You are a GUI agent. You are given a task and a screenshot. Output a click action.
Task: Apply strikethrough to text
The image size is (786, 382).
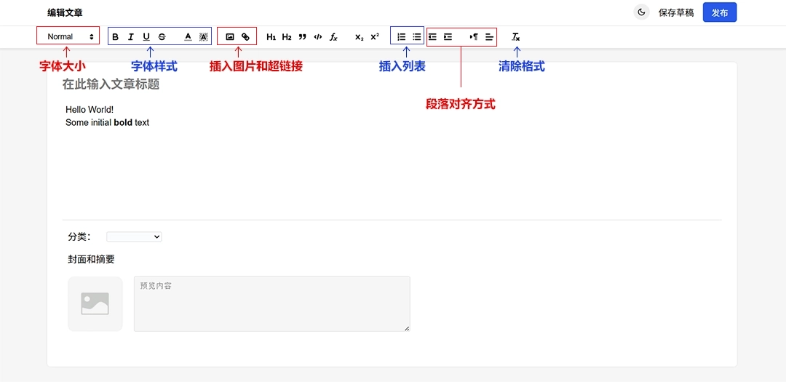pyautogui.click(x=162, y=36)
